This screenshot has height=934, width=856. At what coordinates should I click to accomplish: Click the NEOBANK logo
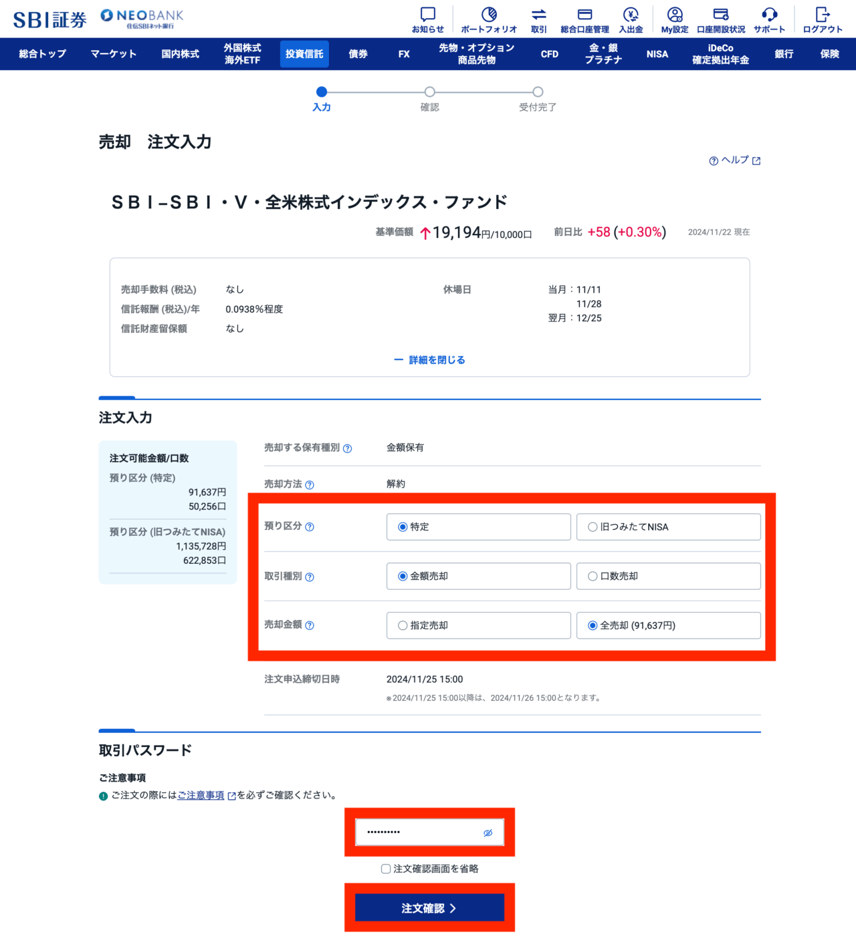pos(142,19)
